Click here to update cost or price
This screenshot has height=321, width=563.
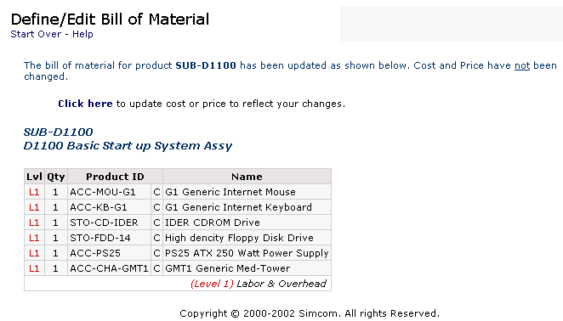[85, 104]
